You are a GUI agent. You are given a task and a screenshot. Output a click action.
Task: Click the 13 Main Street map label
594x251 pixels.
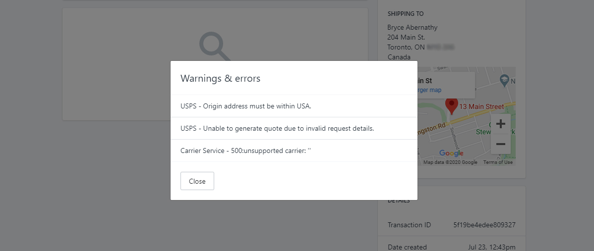[x=481, y=106]
